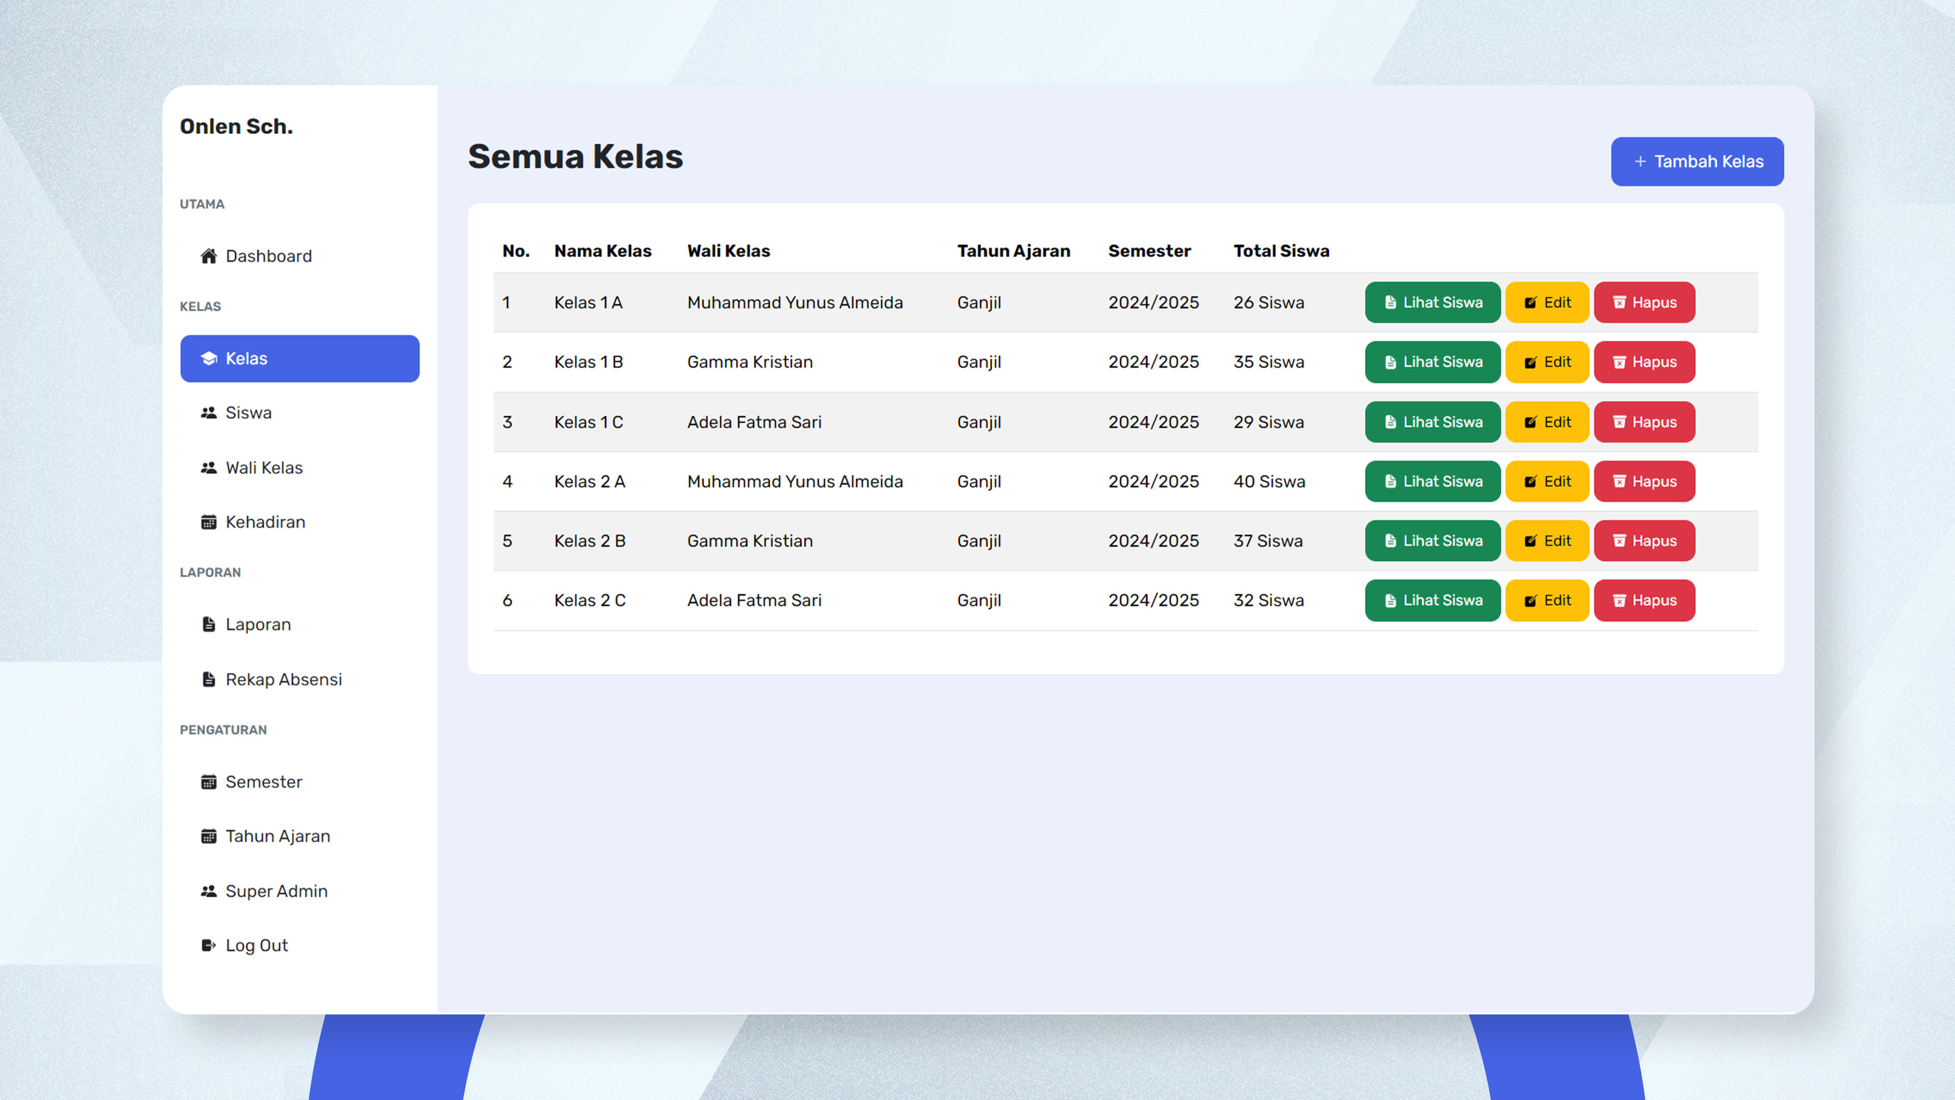Viewport: 1955px width, 1100px height.
Task: Click the '26 Siswa' cell
Action: tap(1268, 303)
